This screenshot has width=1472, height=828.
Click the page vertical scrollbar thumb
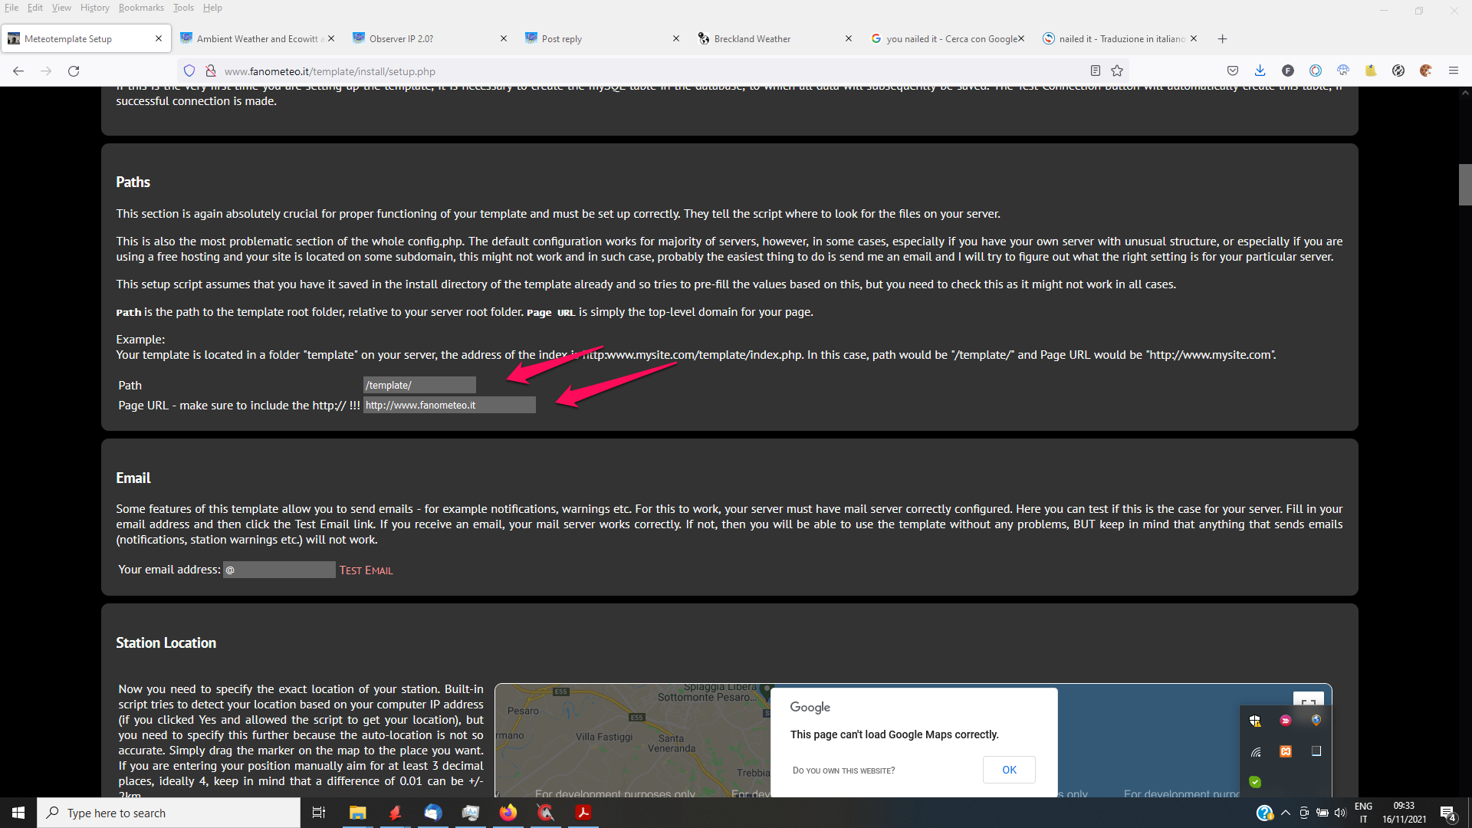(x=1465, y=185)
